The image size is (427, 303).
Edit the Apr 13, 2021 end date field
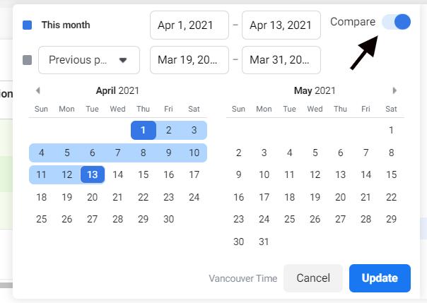point(281,25)
